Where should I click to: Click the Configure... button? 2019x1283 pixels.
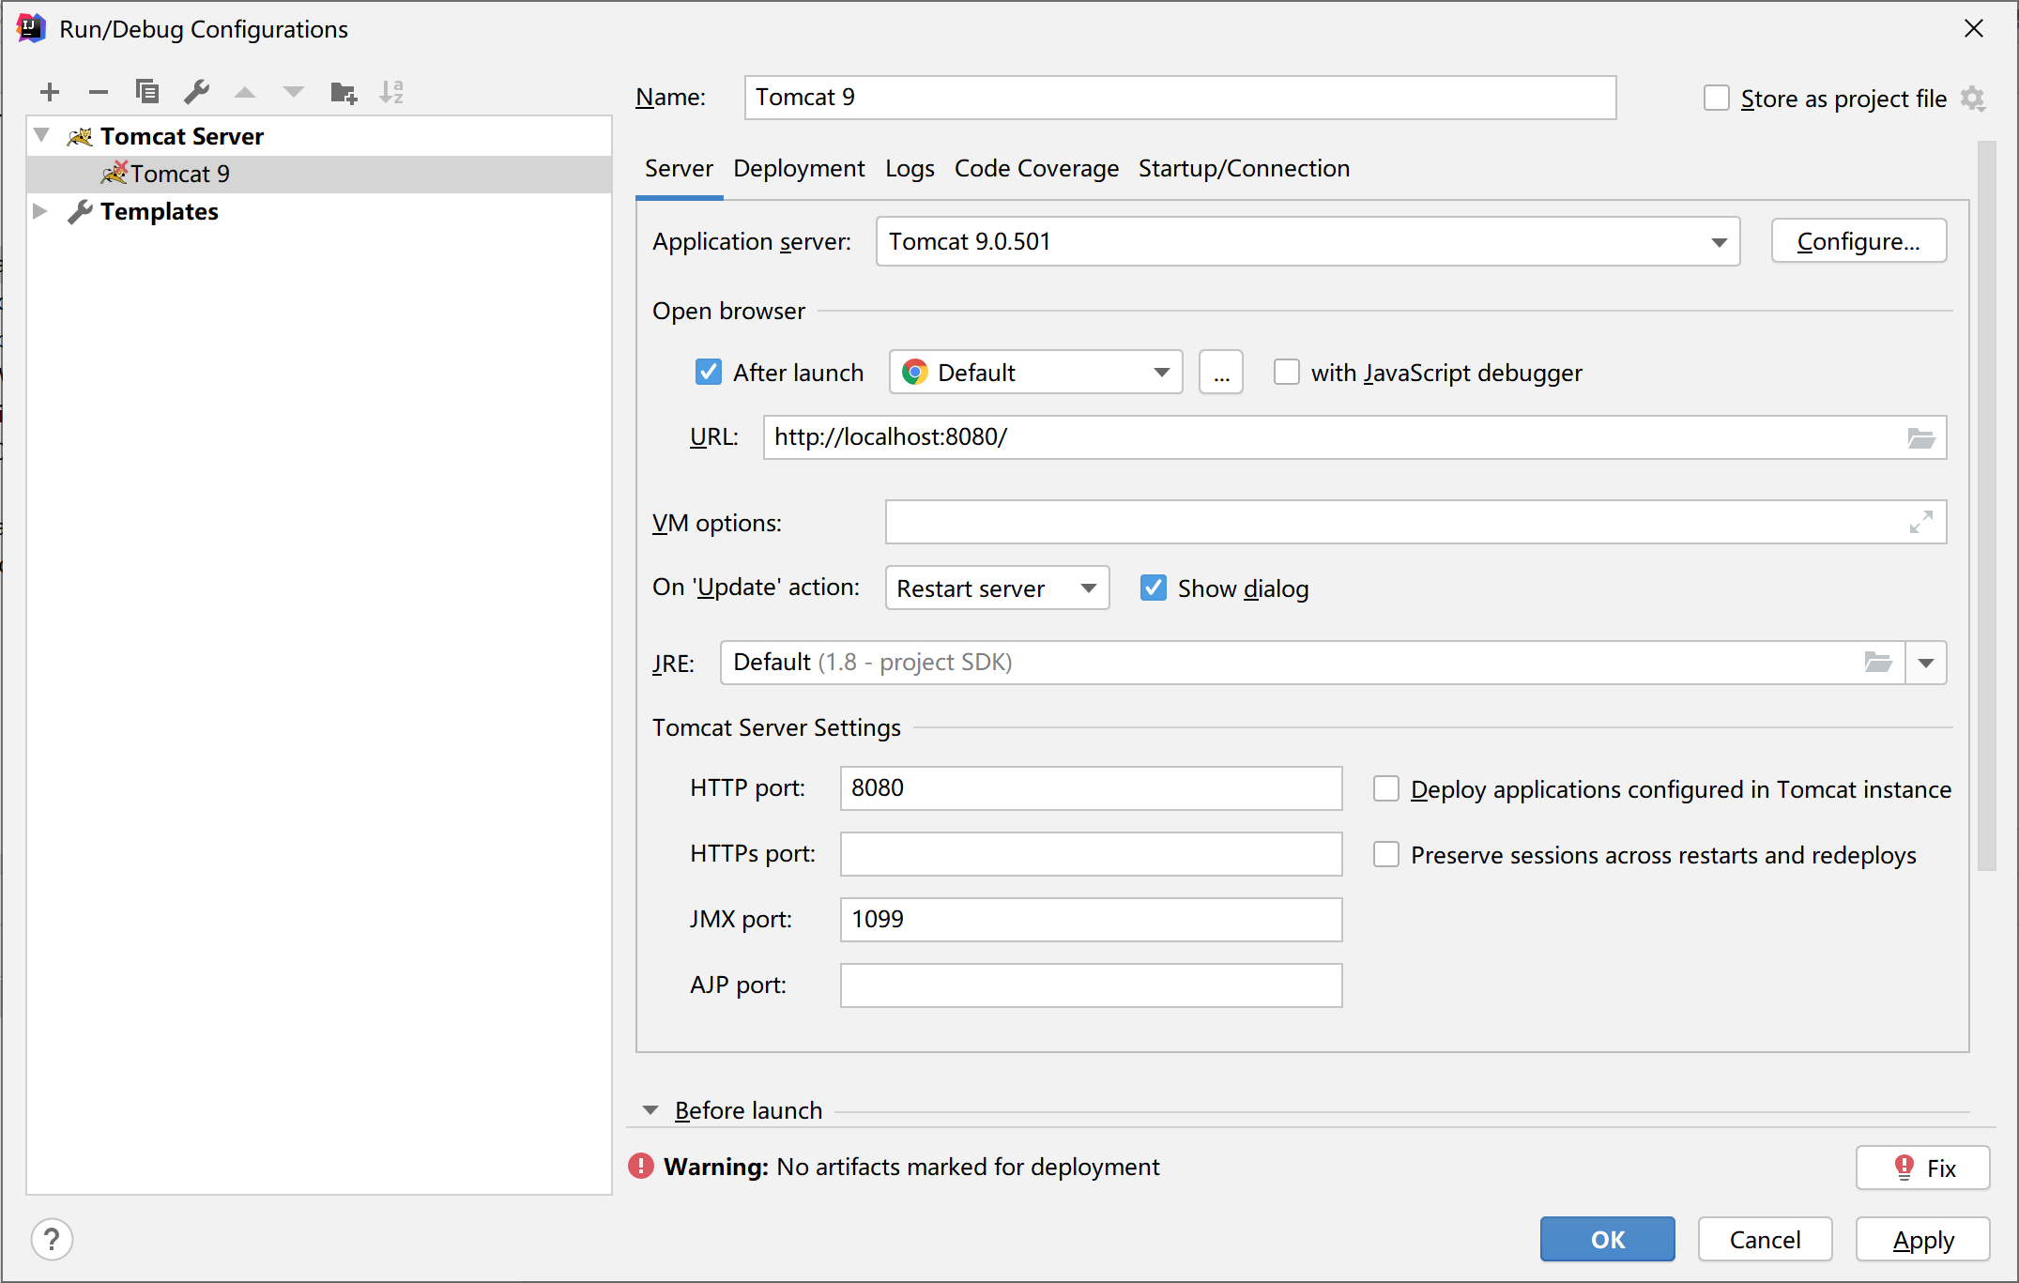(1858, 242)
